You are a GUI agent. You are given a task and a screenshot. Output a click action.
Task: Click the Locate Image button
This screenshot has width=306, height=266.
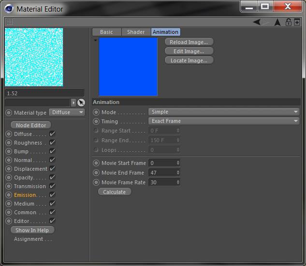pos(189,60)
